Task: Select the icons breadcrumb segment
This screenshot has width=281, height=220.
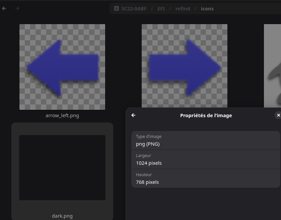Action: click(x=207, y=9)
